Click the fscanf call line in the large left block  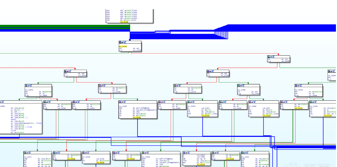(x=13, y=130)
